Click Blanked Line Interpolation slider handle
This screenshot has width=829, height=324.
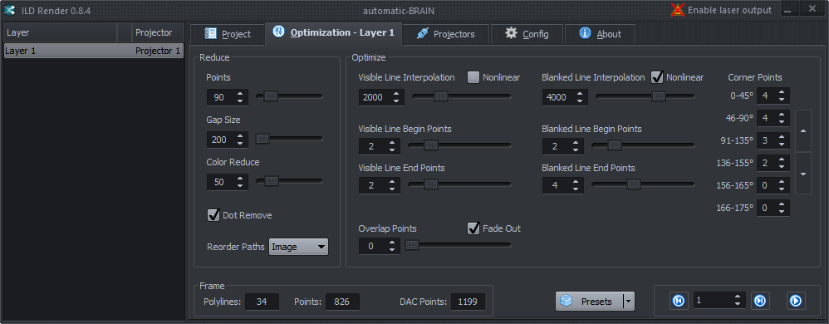[658, 96]
